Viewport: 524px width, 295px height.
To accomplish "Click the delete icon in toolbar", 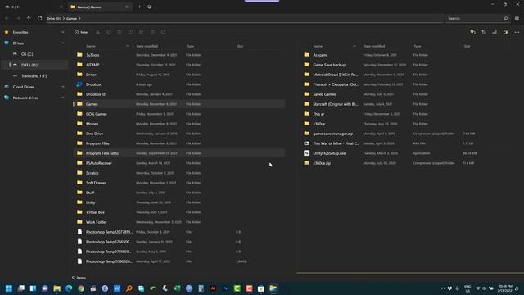I will pyautogui.click(x=152, y=32).
